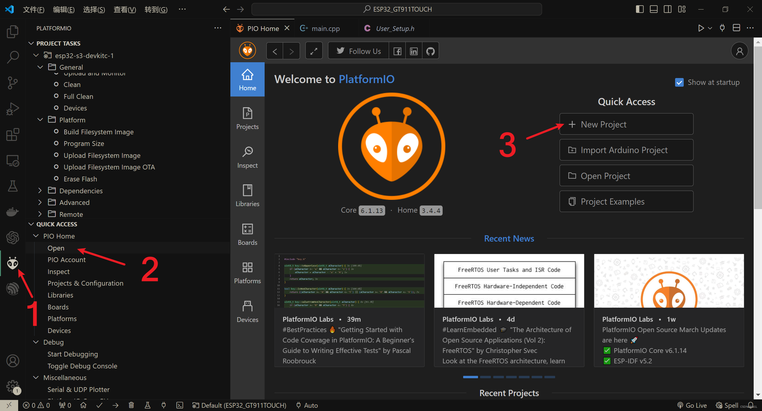Click the trash clean icon in status bar
Viewport: 762px width, 411px height.
pos(131,405)
